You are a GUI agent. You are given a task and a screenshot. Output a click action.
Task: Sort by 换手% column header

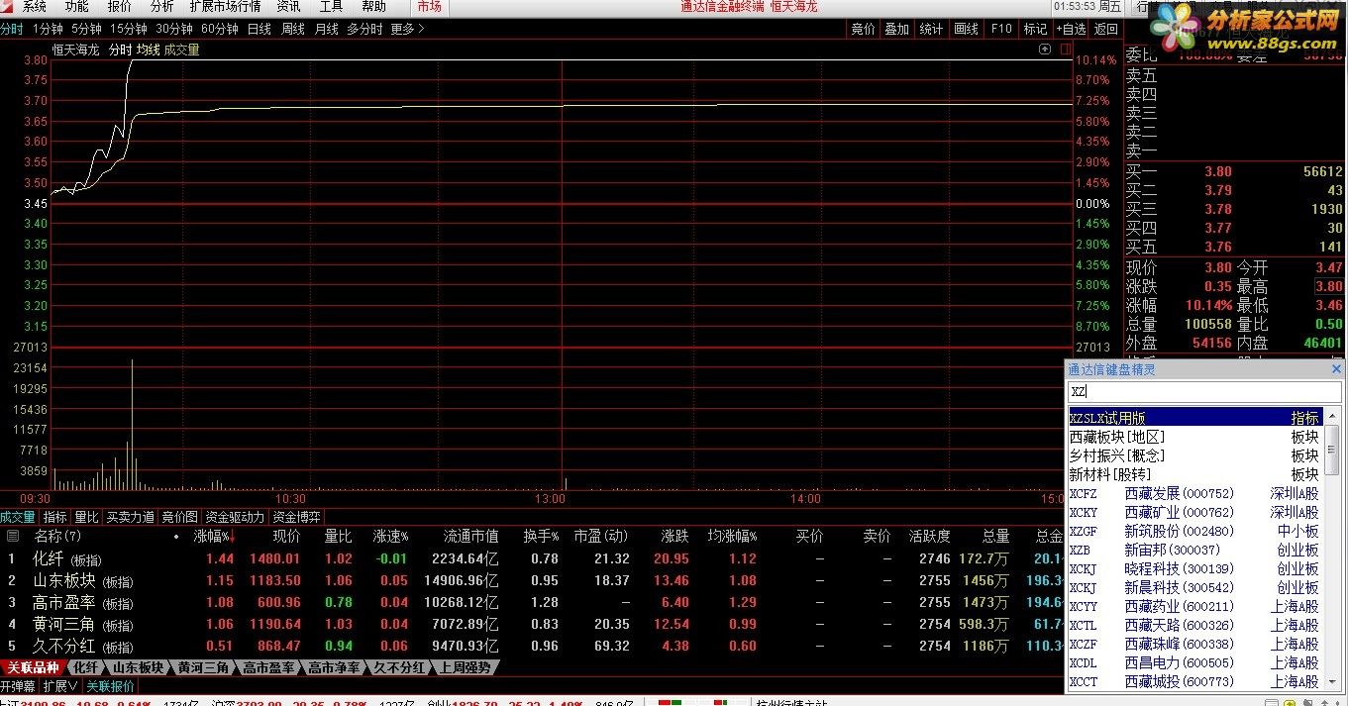541,536
